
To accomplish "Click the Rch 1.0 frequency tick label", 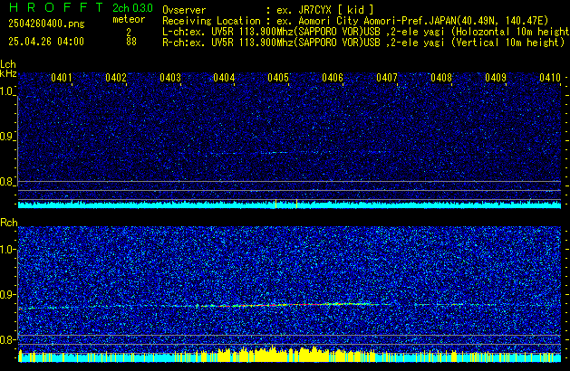I will point(7,250).
